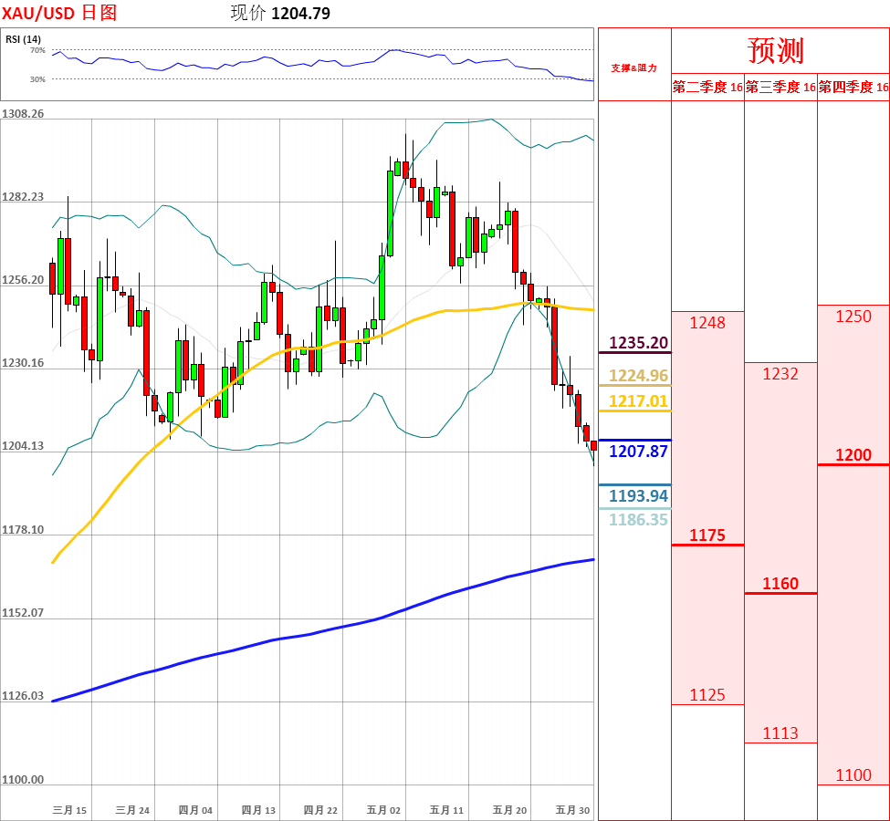Click the Q2 low forecast 1125
890x821 pixels.
tap(707, 695)
